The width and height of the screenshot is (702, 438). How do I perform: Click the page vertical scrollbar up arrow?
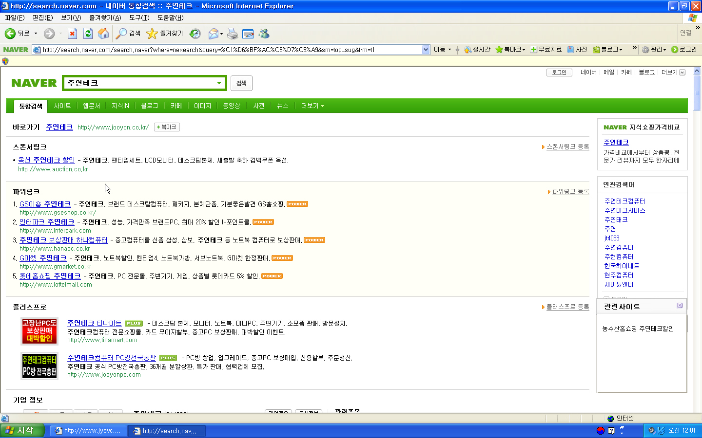click(x=697, y=71)
